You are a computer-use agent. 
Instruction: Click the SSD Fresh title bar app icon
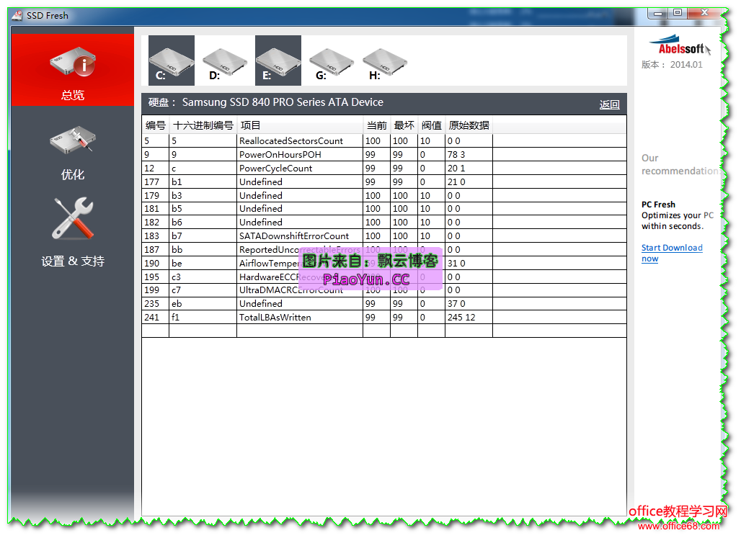coord(17,16)
